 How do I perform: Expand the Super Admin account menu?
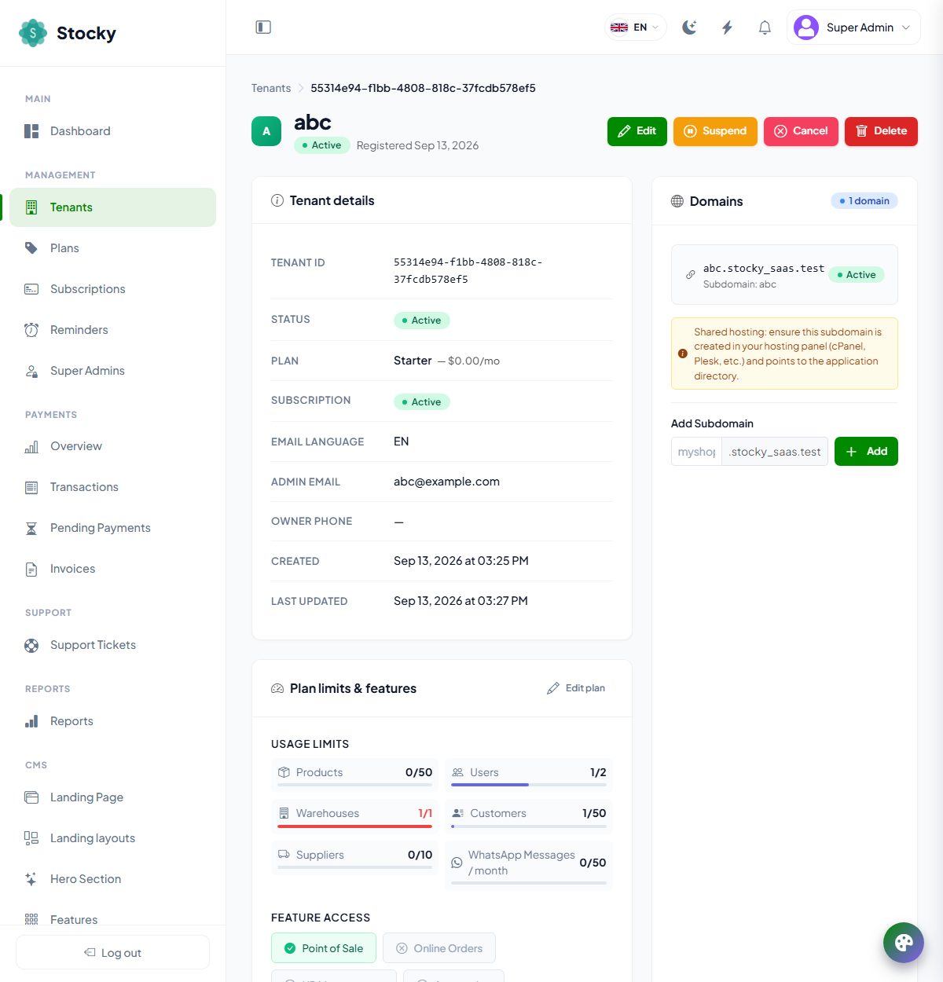[x=853, y=27]
